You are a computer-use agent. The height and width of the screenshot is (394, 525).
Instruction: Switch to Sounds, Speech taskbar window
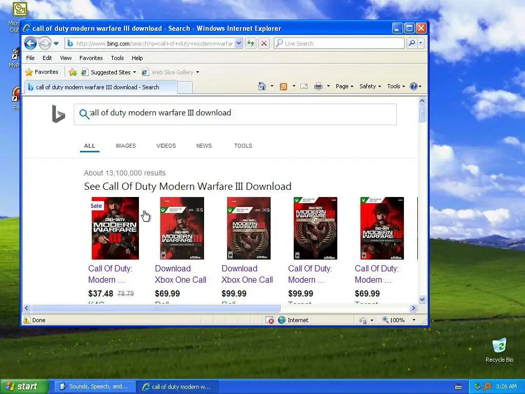pos(94,387)
